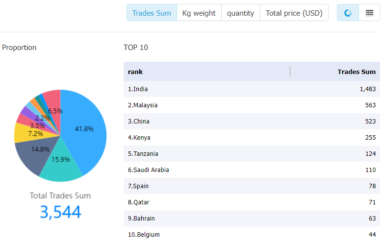The height and width of the screenshot is (247, 384).
Task: Select the 7.Spain row label
Action: click(138, 186)
